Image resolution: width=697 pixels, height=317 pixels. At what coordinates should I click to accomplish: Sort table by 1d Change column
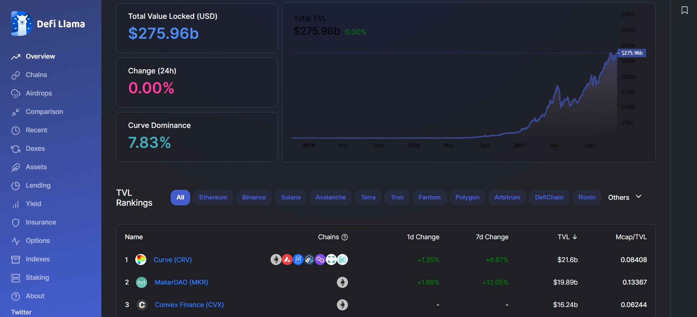pos(423,237)
